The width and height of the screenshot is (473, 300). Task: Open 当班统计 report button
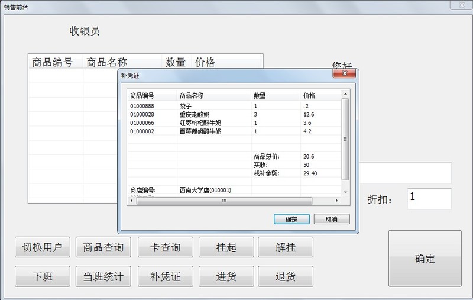103,276
